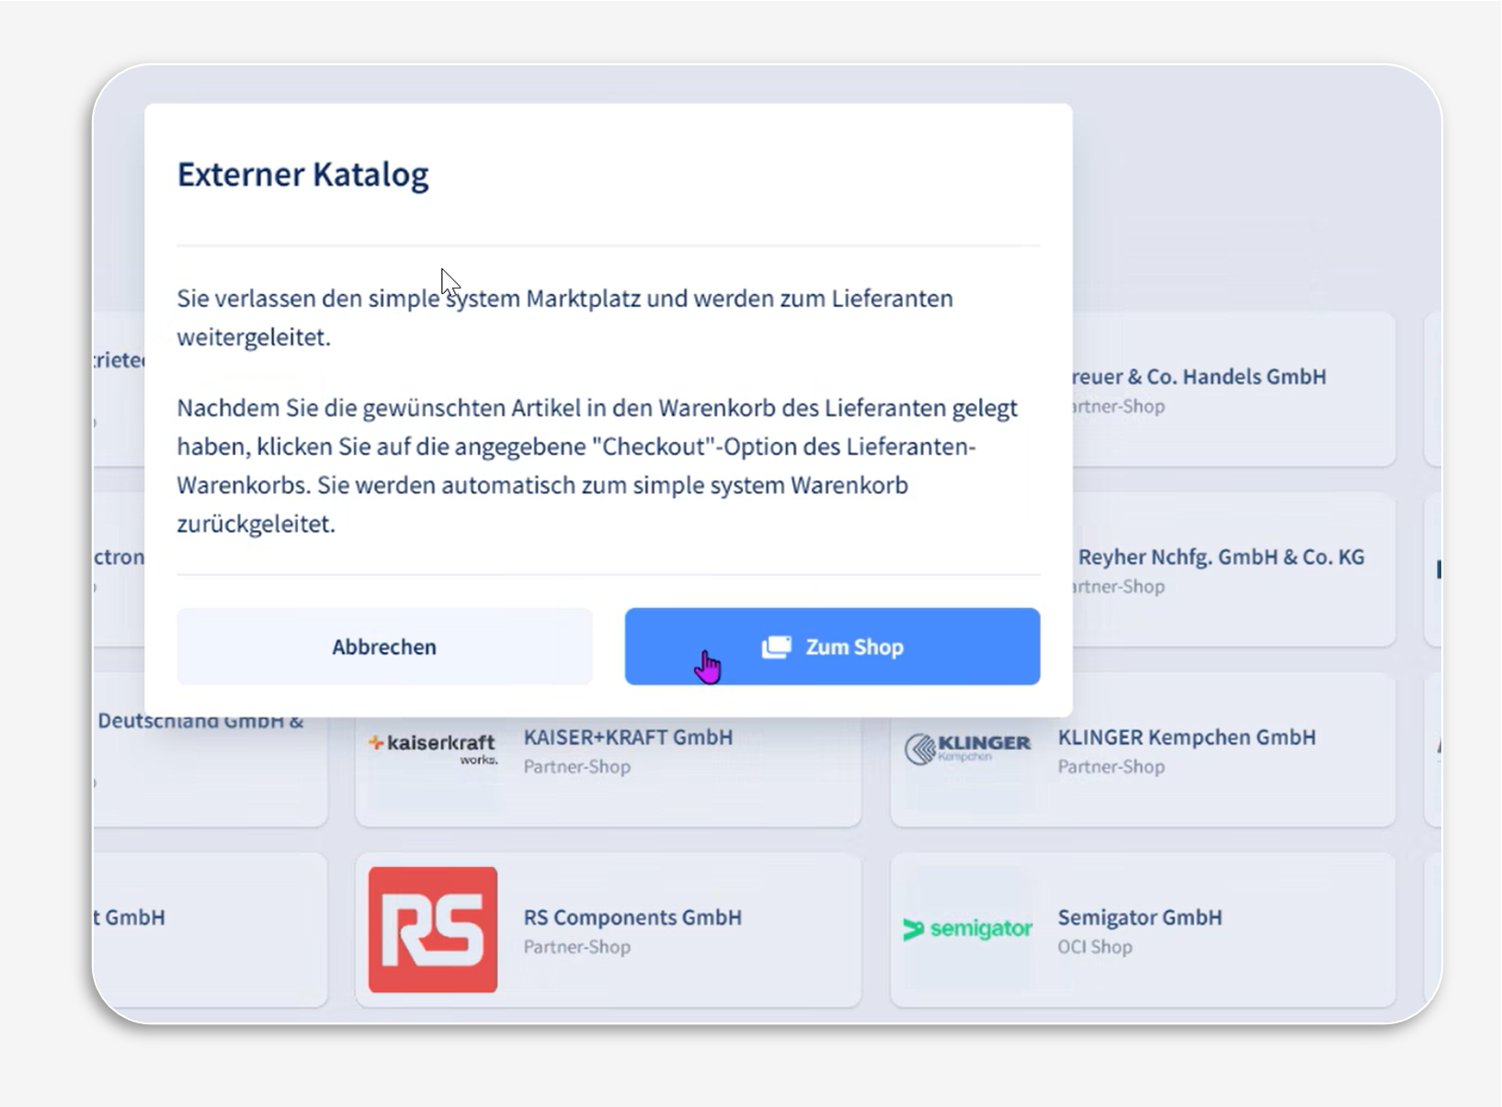Click the semigator logo

click(x=968, y=929)
